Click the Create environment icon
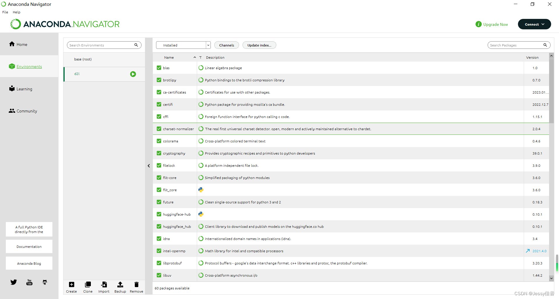The image size is (559, 299). (72, 284)
